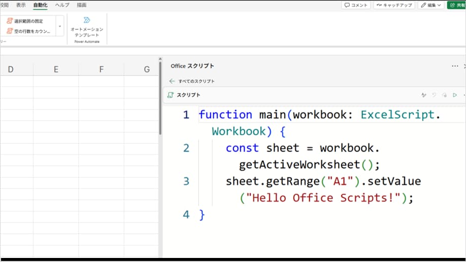Screen dimensions: 466x262
Task: Open the 編集 mode dropdown
Action: click(431, 5)
